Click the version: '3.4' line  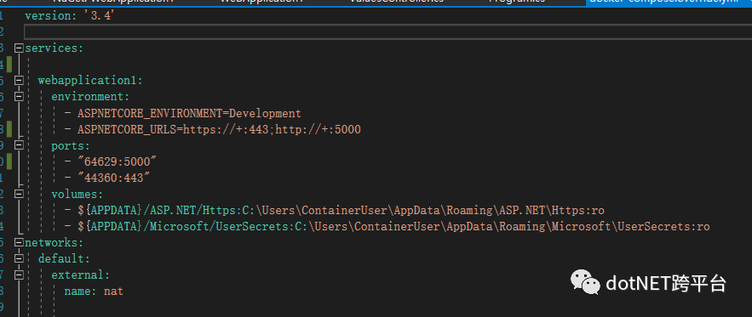tap(69, 16)
